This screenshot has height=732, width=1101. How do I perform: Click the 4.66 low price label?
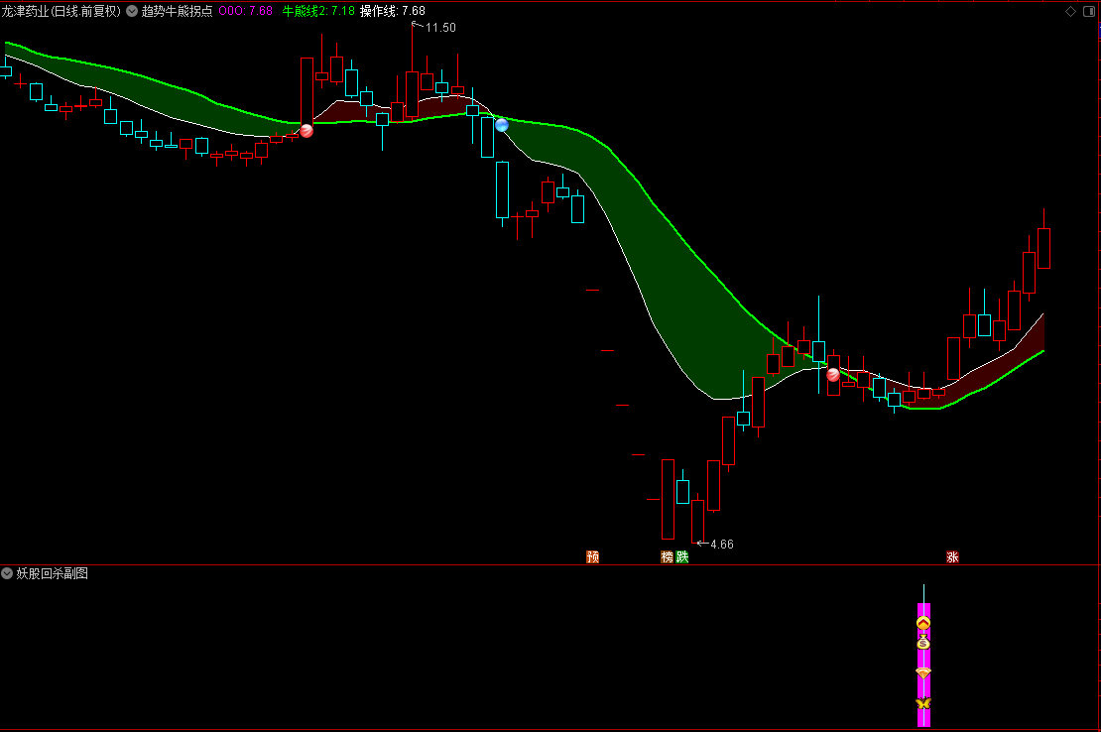click(722, 544)
